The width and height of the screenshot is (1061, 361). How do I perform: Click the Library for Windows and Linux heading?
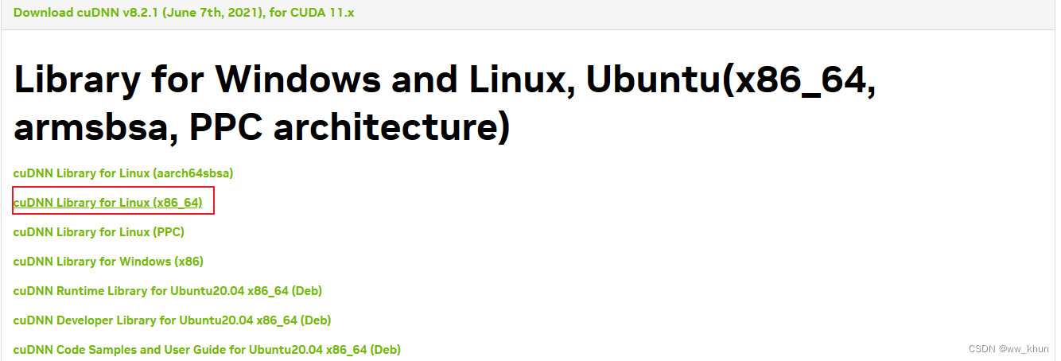pos(445,103)
